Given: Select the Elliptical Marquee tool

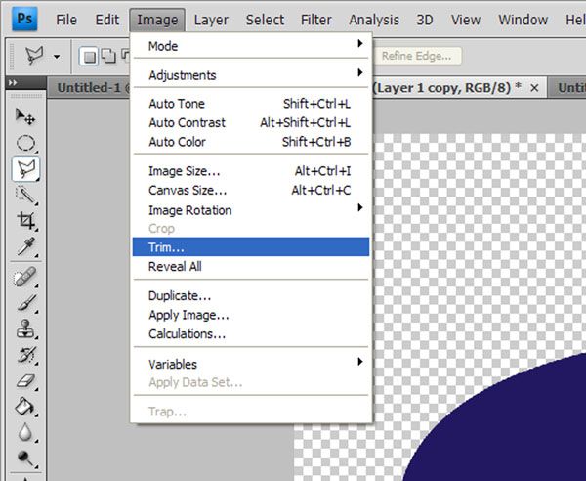Looking at the screenshot, I should point(25,143).
